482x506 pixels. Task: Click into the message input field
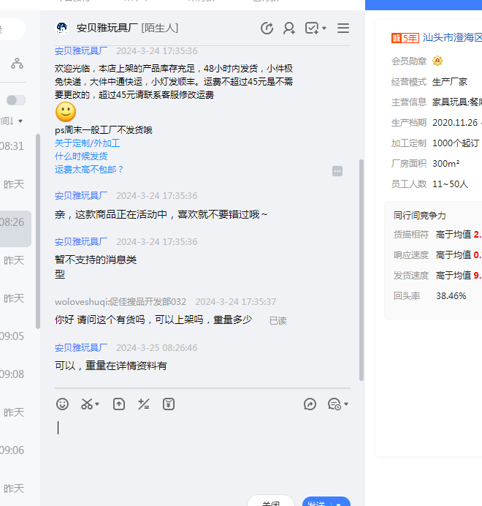coord(197,446)
